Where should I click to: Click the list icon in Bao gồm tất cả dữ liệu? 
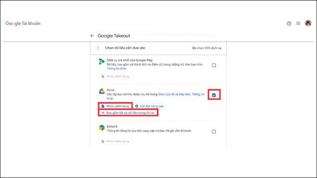[x=103, y=112]
